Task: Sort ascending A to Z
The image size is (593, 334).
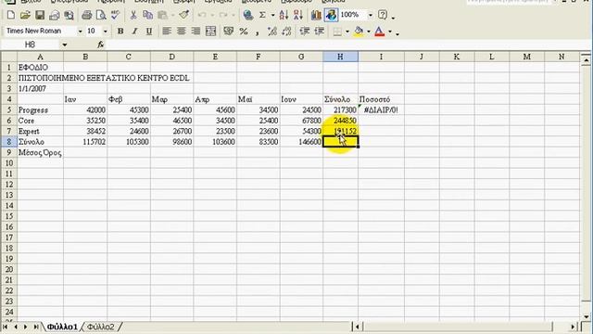Action: [284, 15]
